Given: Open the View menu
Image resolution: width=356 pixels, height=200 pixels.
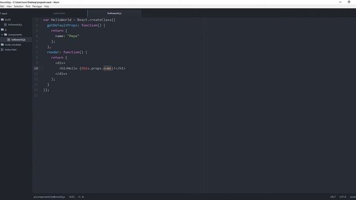Looking at the screenshot, I should pyautogui.click(x=9, y=6).
